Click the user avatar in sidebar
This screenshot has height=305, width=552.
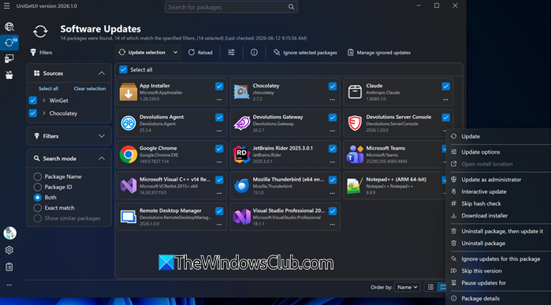pyautogui.click(x=9, y=232)
